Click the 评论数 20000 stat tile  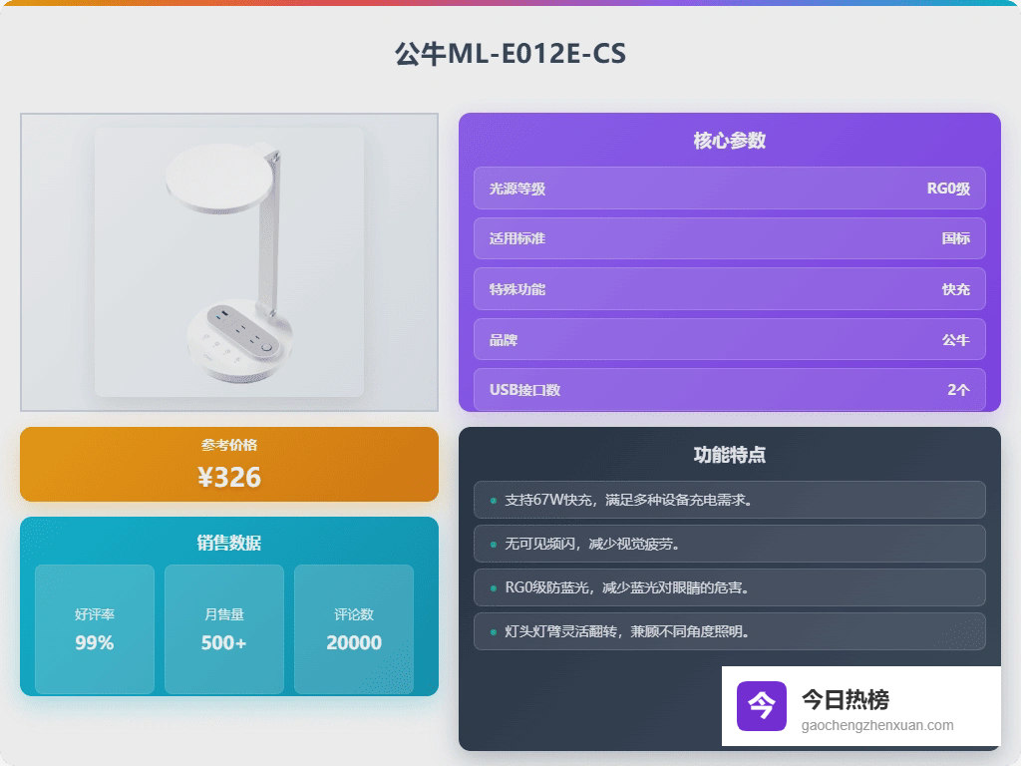(354, 629)
